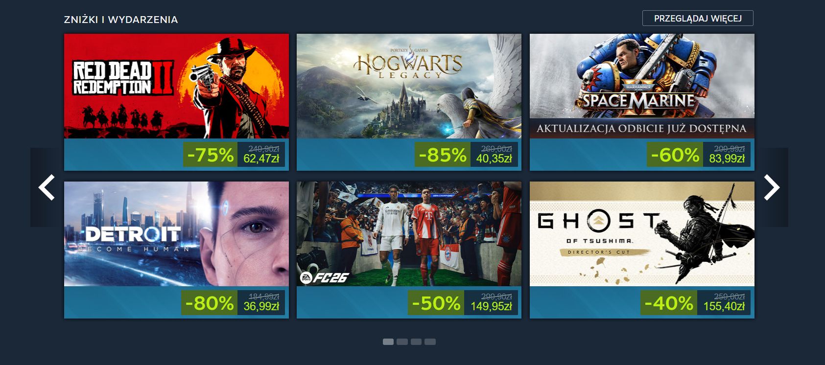This screenshot has height=365, width=825.
Task: Click the left carousel arrow
Action: click(47, 187)
